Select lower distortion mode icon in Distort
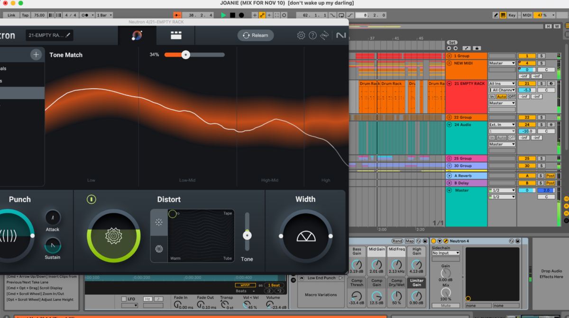Image resolution: width=569 pixels, height=318 pixels. [x=159, y=248]
